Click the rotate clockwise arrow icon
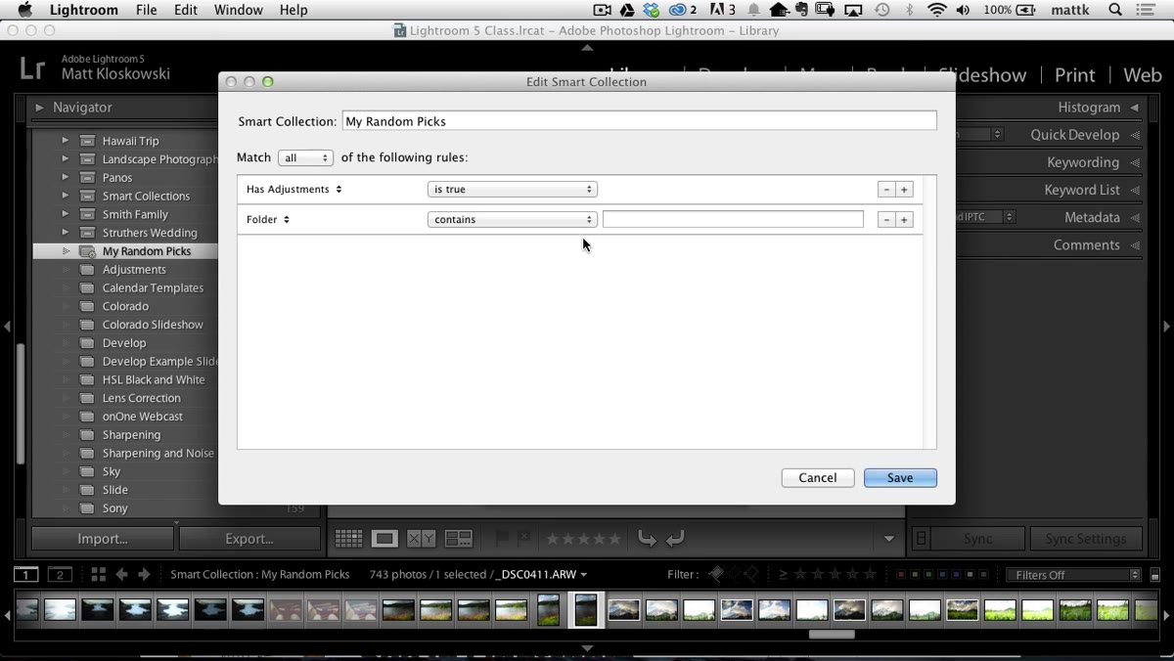Image resolution: width=1174 pixels, height=661 pixels. (x=675, y=539)
